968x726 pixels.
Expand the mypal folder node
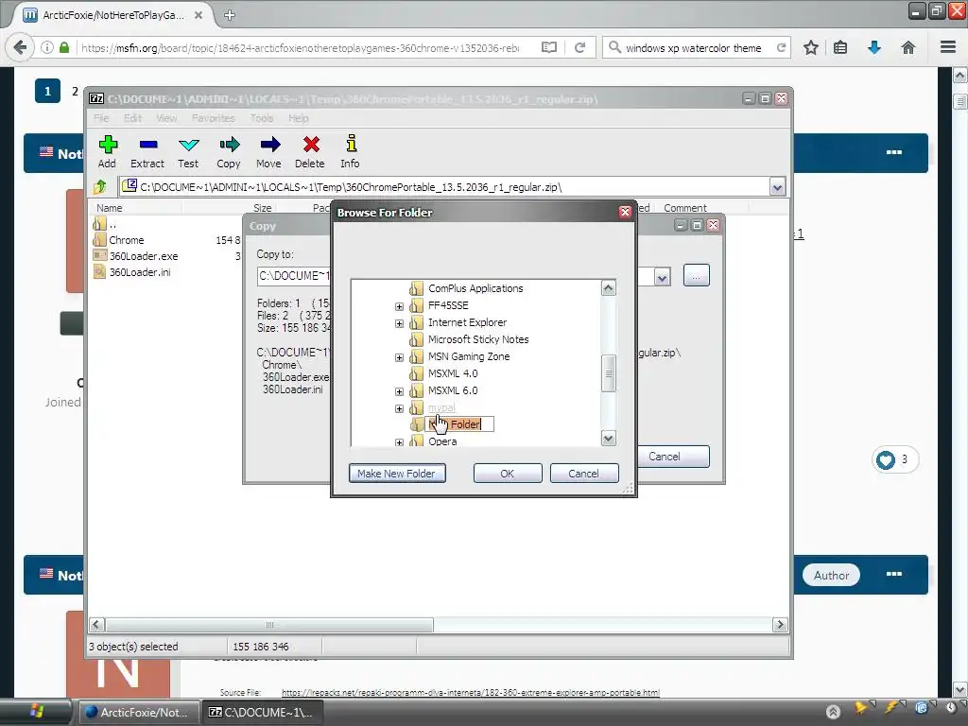point(400,408)
